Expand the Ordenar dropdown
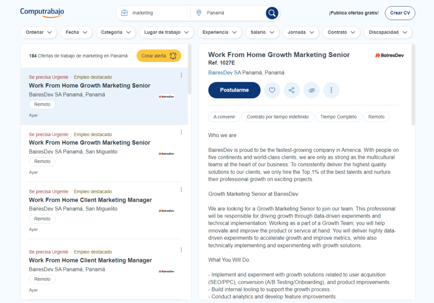Viewport: 434px width, 303px height. click(x=39, y=32)
